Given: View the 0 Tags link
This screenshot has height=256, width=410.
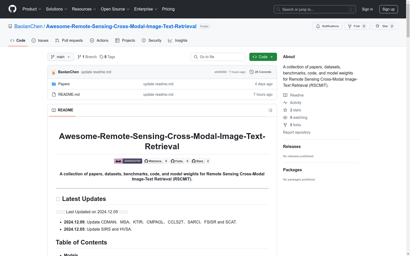Looking at the screenshot, I should pos(107,57).
